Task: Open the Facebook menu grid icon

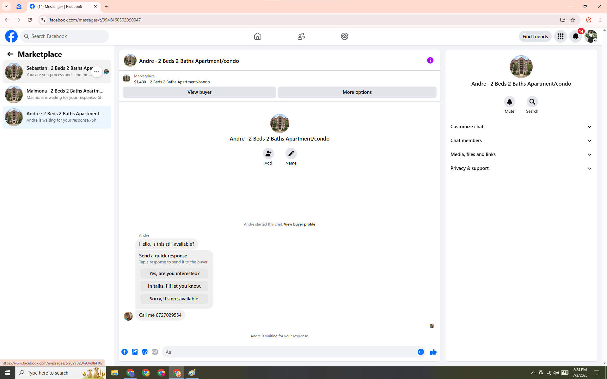Action: point(560,36)
